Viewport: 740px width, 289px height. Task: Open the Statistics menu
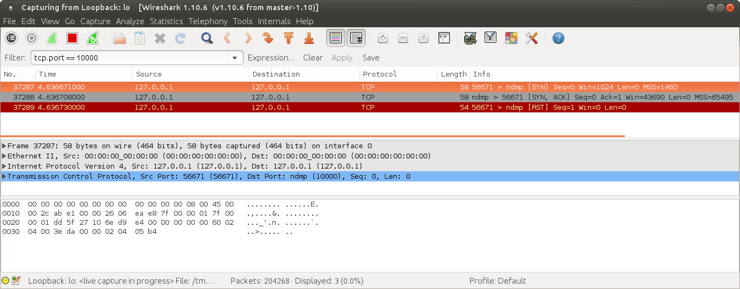click(x=166, y=21)
